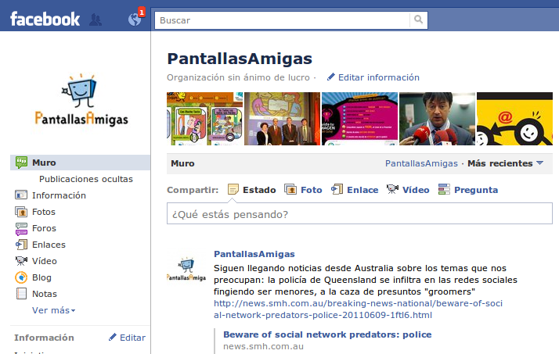Click the search magnifier button
The image size is (559, 354).
[419, 20]
